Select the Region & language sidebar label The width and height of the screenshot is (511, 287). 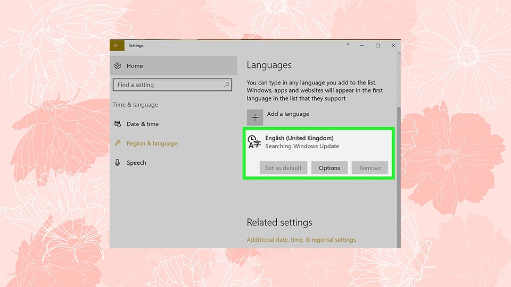click(152, 143)
